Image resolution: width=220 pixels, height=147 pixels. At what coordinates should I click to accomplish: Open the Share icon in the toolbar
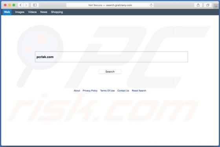(198, 5)
